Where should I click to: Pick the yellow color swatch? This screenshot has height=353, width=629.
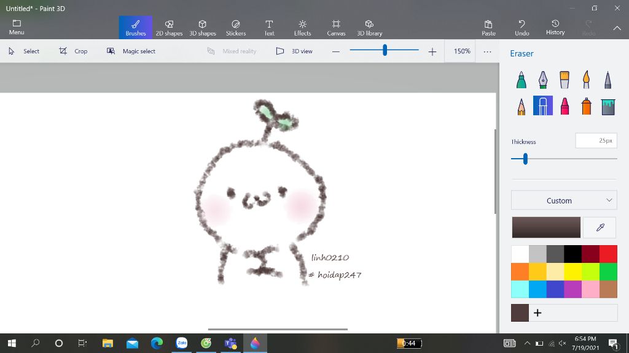tap(573, 271)
